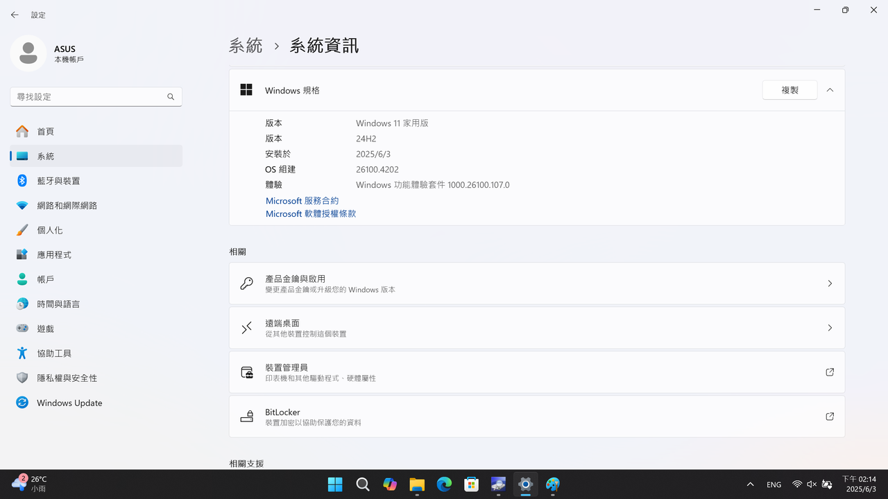The width and height of the screenshot is (888, 499).
Task: Click the Wi-Fi icon for 網路和網際網路
Action: pos(22,206)
